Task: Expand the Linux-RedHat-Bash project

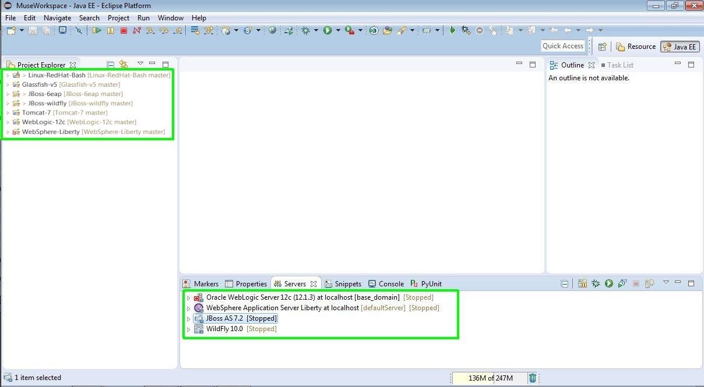Action: coord(8,75)
